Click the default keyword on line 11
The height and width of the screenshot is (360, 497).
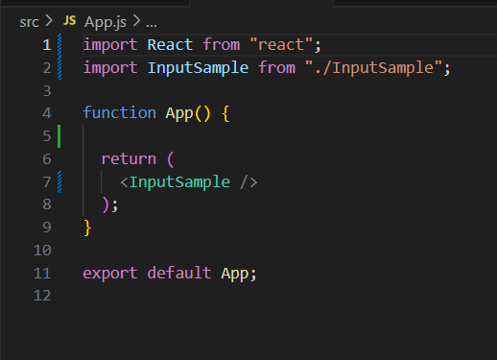(179, 273)
